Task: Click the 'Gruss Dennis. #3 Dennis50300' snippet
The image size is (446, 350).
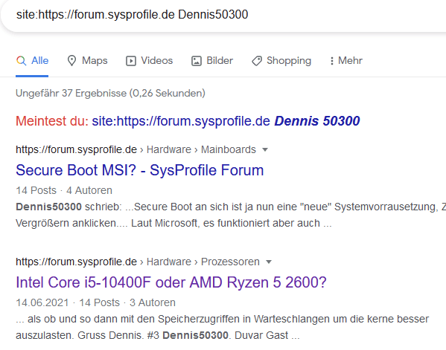Action: (x=153, y=336)
